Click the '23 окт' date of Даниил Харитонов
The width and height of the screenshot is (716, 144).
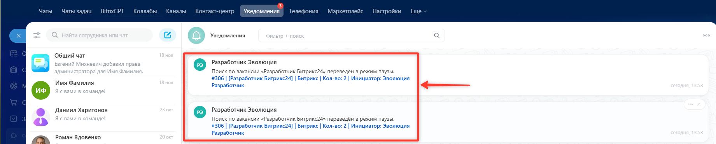(x=166, y=110)
